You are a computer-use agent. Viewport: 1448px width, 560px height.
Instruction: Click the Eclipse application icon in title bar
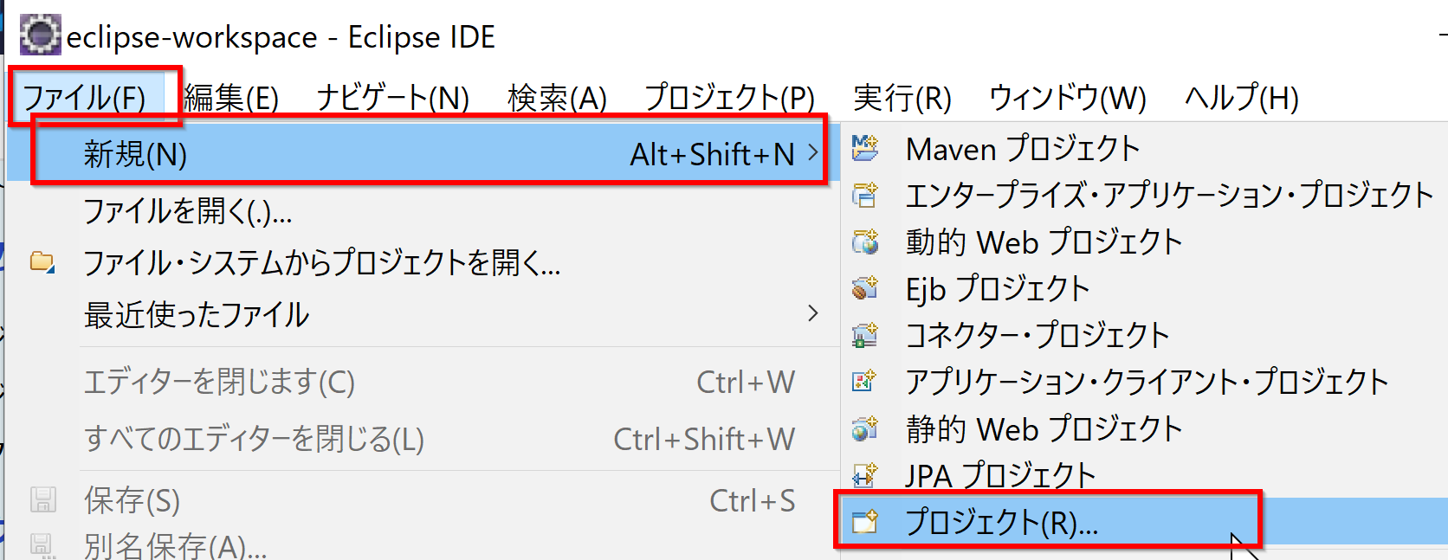click(x=41, y=35)
